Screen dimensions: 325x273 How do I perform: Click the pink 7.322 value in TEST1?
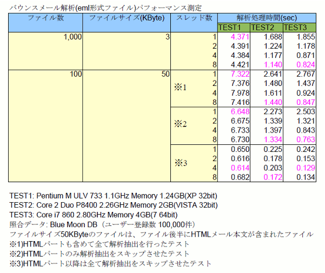pyautogui.click(x=239, y=74)
